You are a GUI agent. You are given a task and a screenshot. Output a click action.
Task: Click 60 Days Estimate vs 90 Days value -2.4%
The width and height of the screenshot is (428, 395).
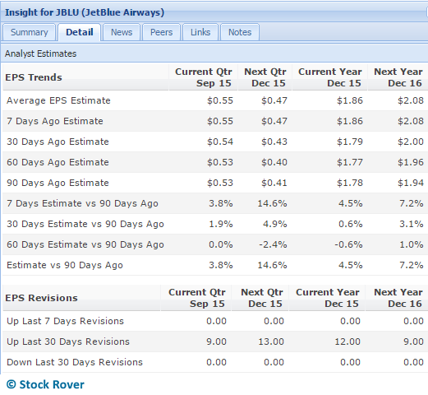273,244
